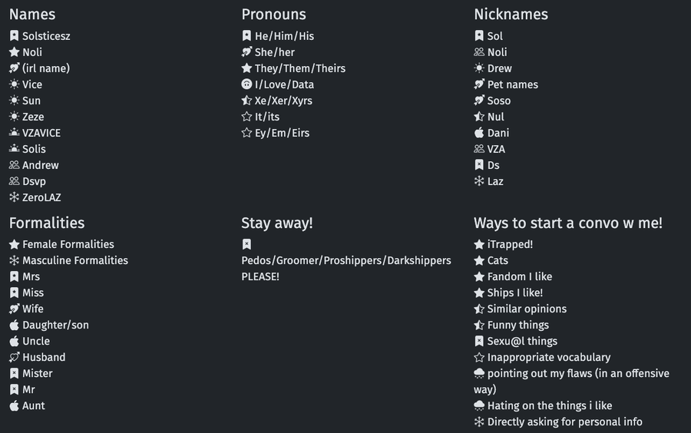Click the Formalities heading
This screenshot has width=691, height=433.
click(47, 223)
